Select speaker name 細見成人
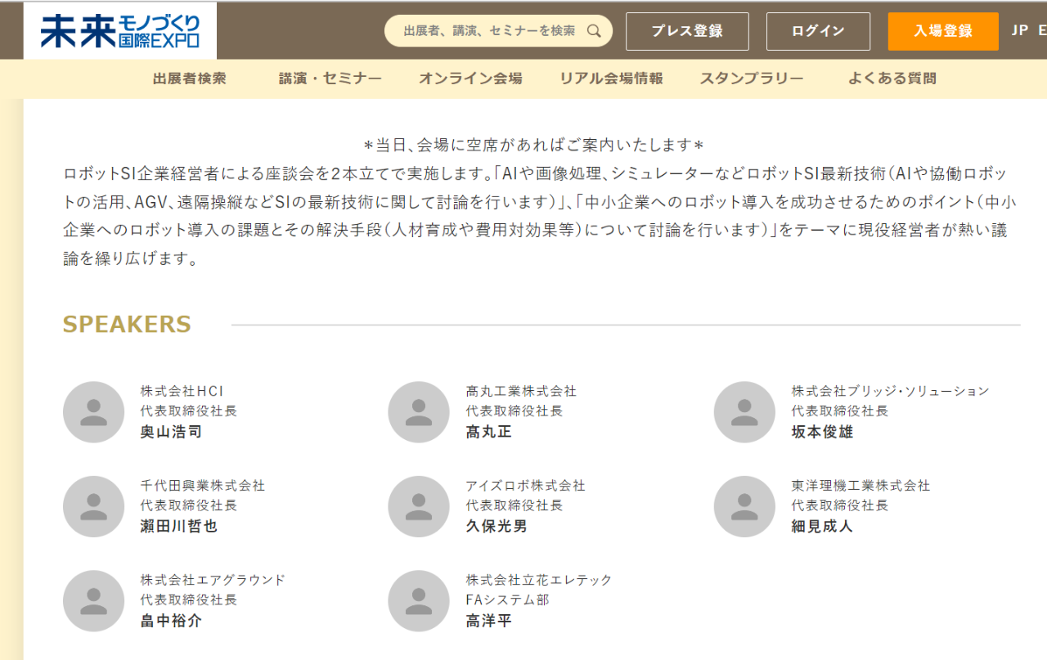Viewport: 1047px width, 660px height. tap(822, 526)
